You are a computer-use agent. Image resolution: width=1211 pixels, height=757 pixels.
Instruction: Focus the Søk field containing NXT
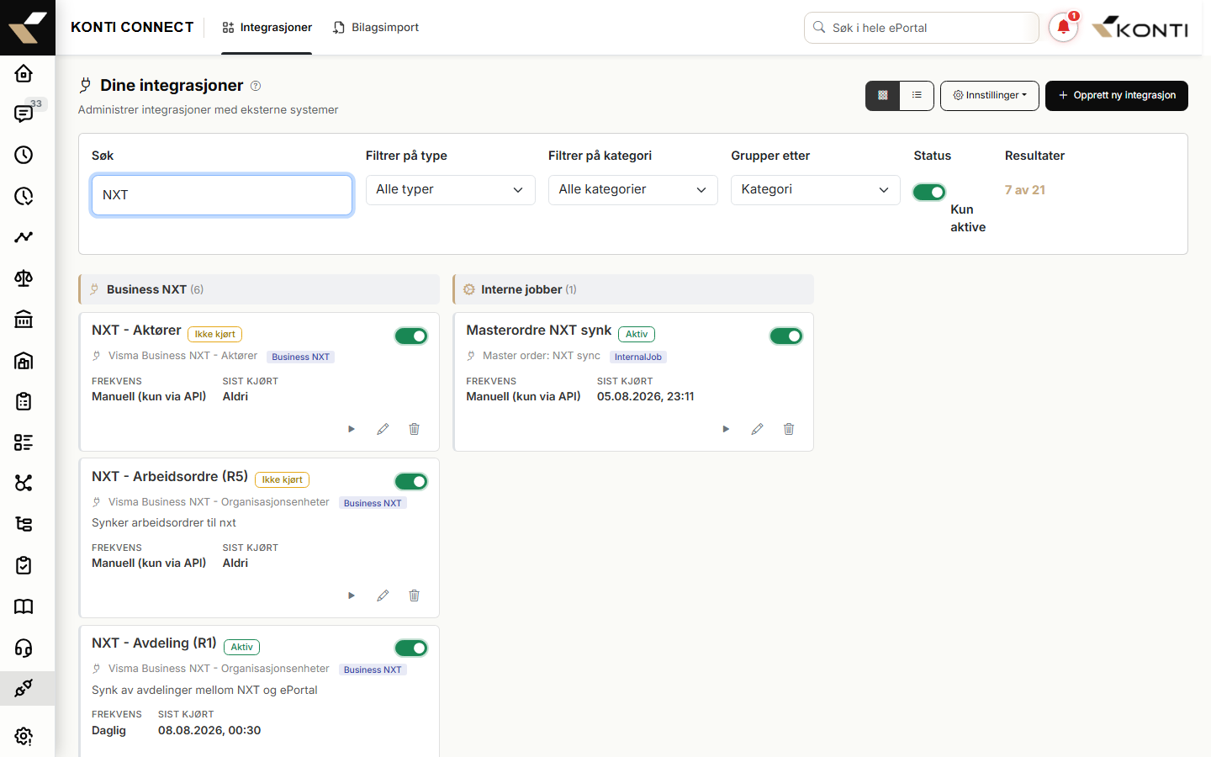tap(222, 195)
